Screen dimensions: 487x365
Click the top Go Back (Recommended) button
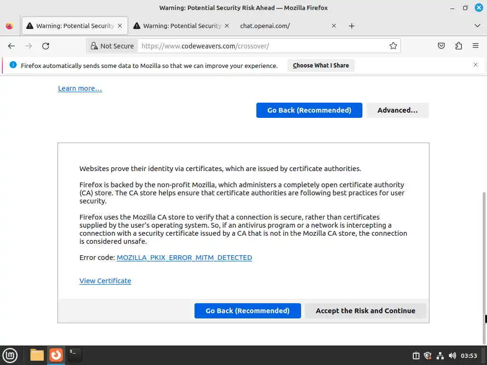coord(309,110)
